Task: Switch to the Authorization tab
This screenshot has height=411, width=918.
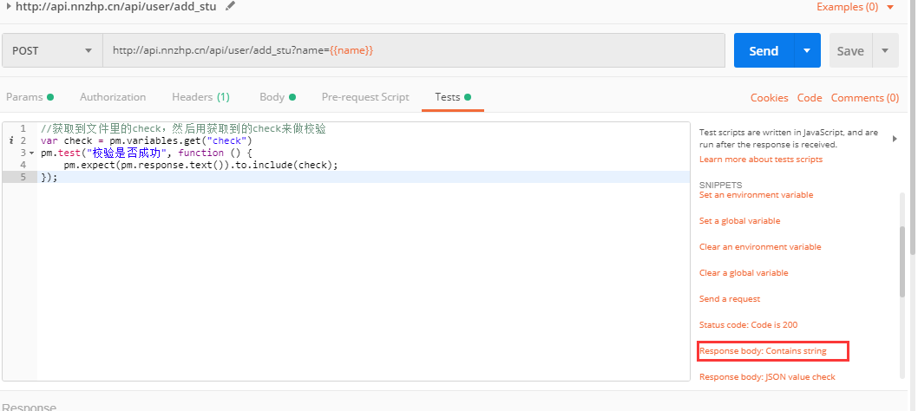Action: (x=113, y=97)
